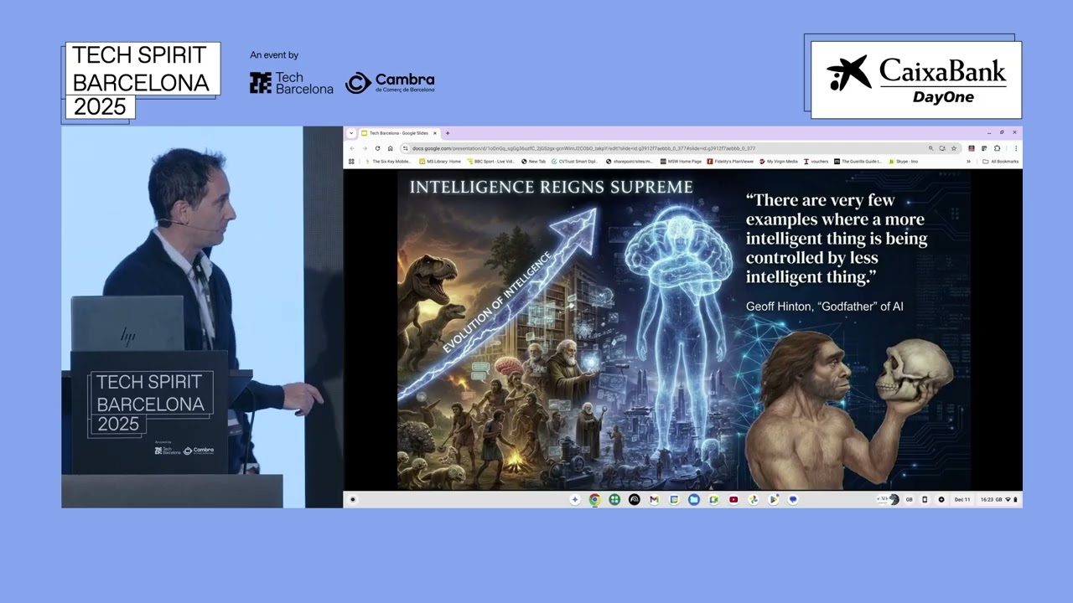Open YouTube from the shelf

coord(733,499)
